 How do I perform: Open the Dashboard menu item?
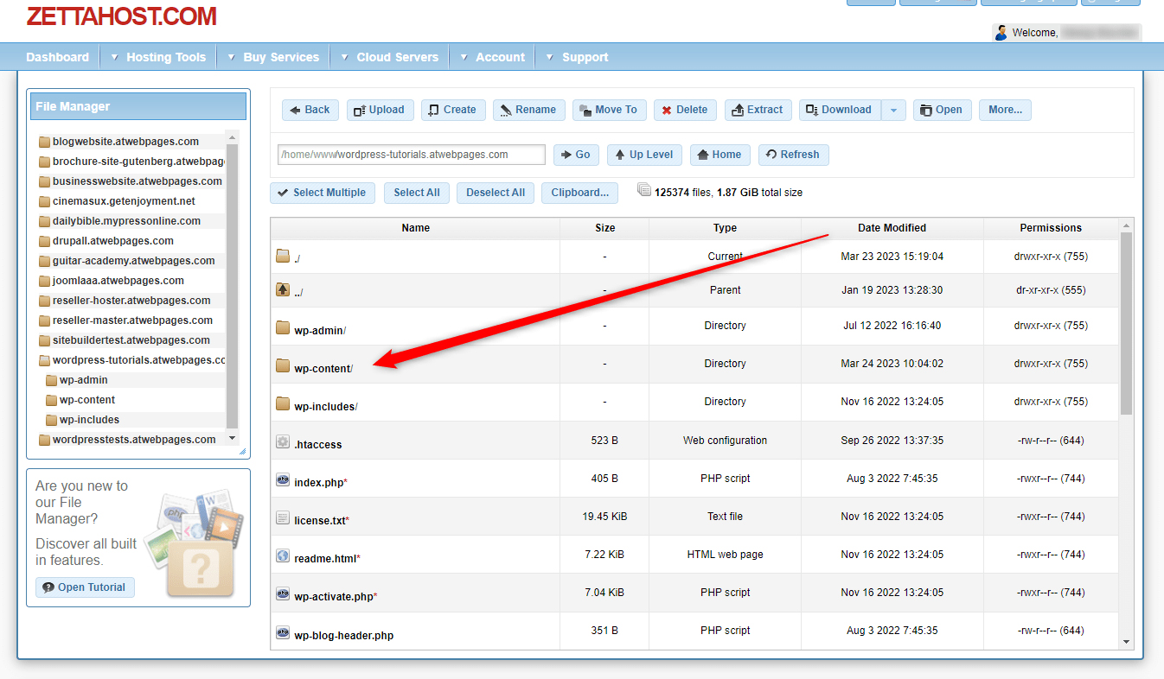(x=57, y=57)
